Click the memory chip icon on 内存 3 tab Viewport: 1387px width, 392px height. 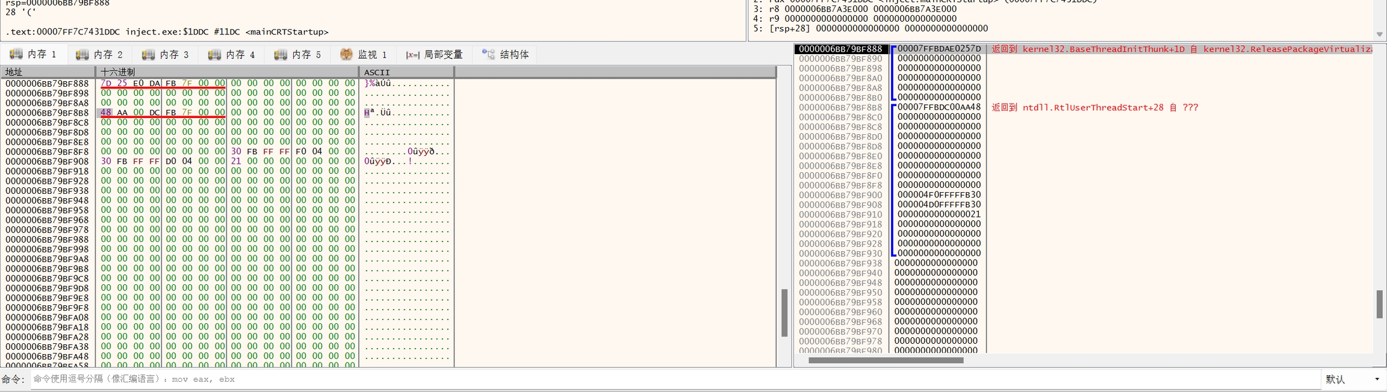tap(148, 55)
